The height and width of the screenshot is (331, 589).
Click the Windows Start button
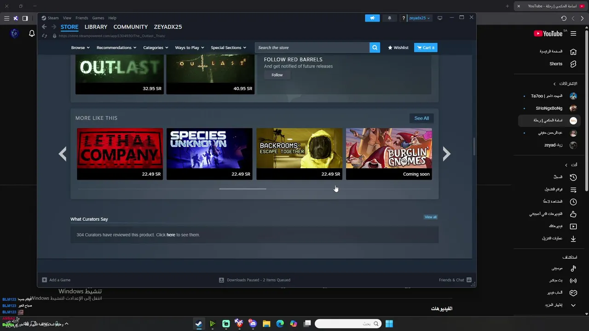pos(389,324)
